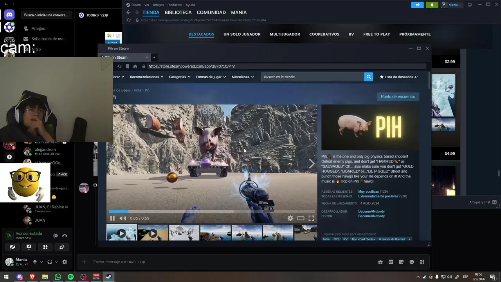501x282 pixels.
Task: Deafen Discord headphones
Action: (x=50, y=262)
